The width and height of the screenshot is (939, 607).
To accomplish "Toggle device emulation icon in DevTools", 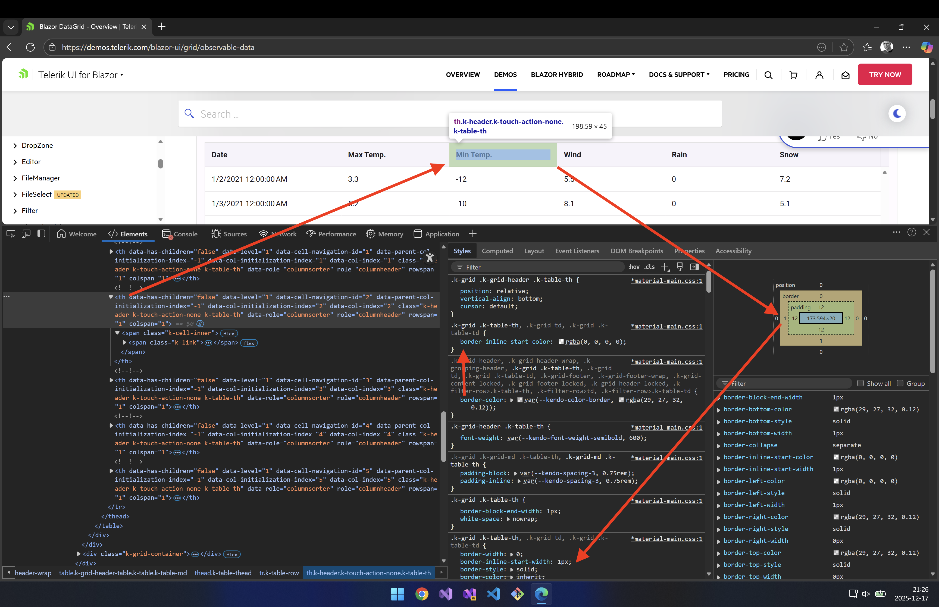I will coord(26,234).
